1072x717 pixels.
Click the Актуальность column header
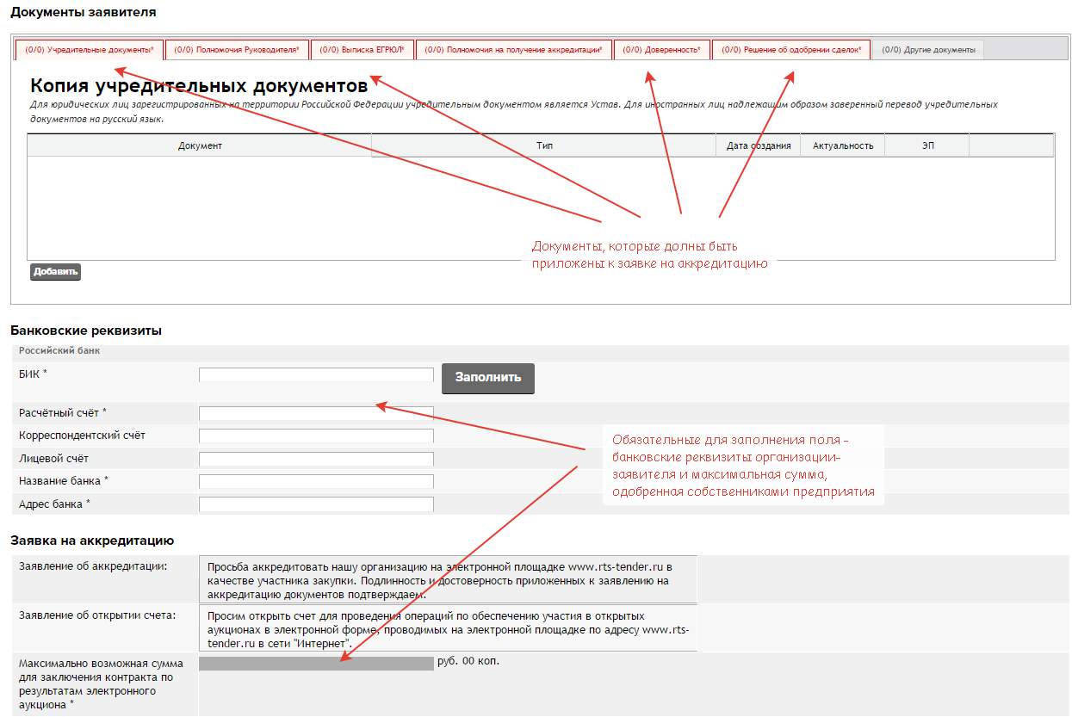(x=842, y=145)
